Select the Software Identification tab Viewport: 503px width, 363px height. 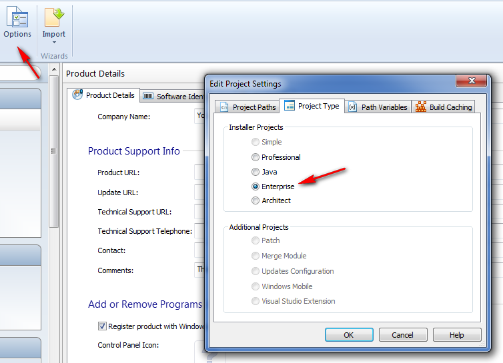173,96
